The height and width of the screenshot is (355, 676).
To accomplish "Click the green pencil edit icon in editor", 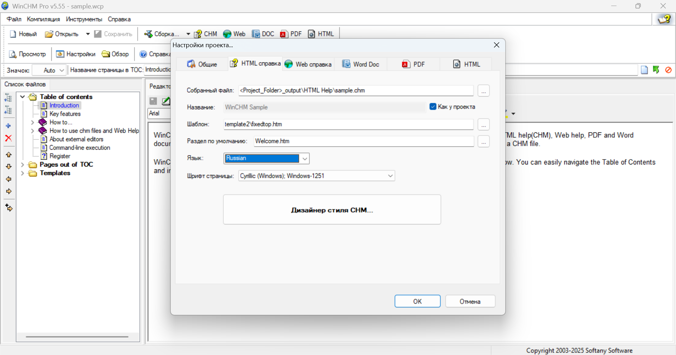I will click(x=166, y=101).
